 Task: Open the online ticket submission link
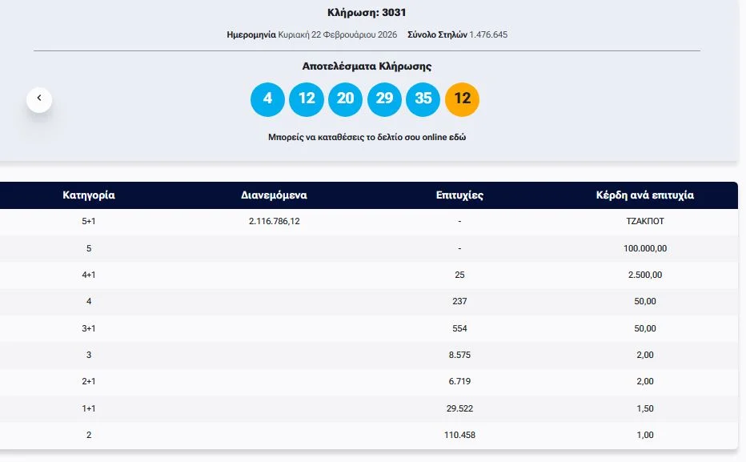(x=367, y=137)
